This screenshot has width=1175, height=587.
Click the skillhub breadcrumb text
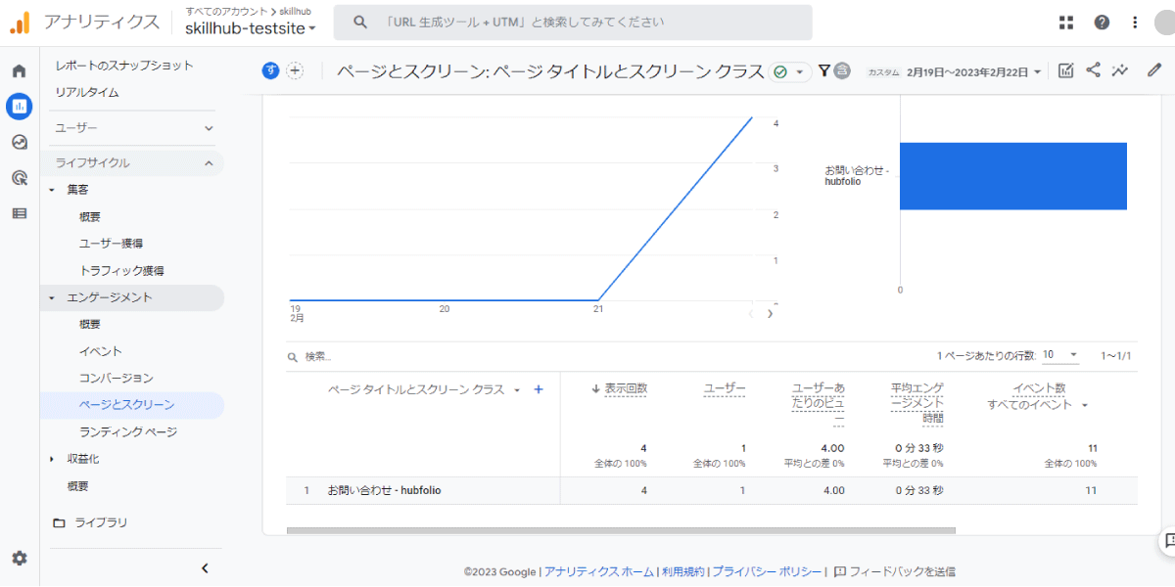coord(295,11)
